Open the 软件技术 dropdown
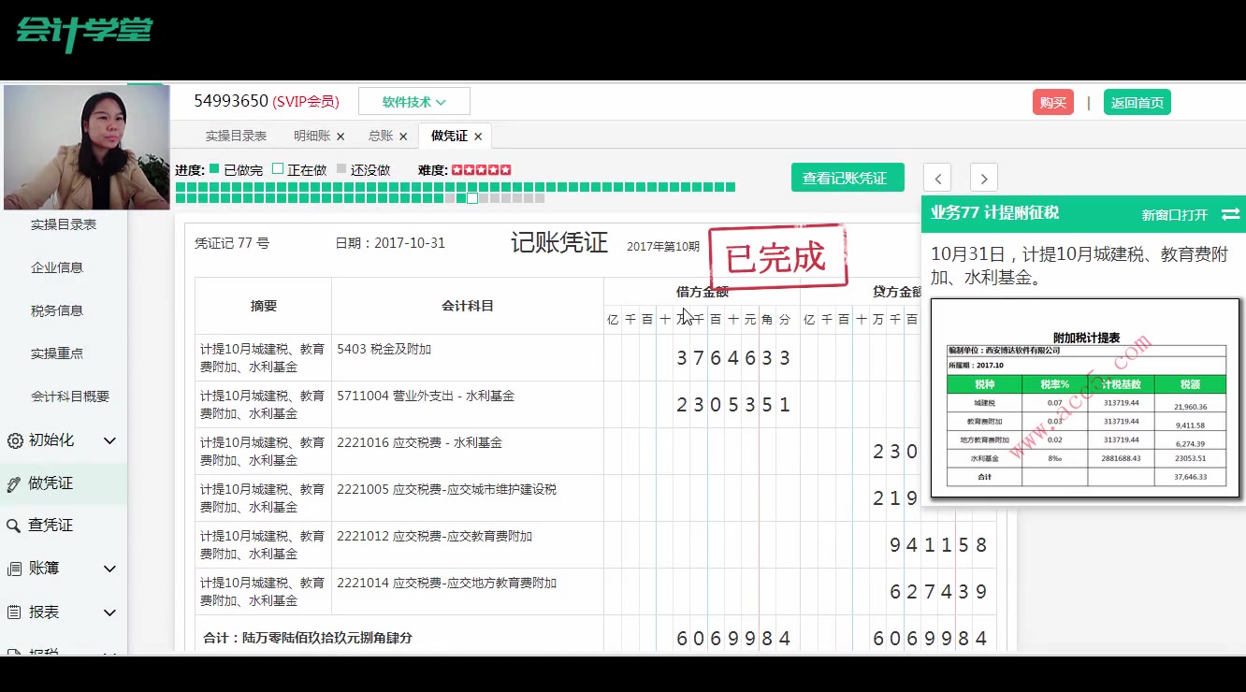The width and height of the screenshot is (1246, 692). coord(414,101)
